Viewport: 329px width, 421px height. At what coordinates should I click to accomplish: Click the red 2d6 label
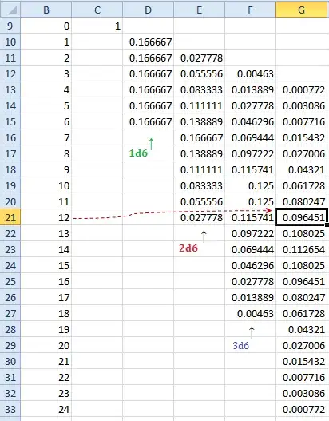[x=188, y=248]
